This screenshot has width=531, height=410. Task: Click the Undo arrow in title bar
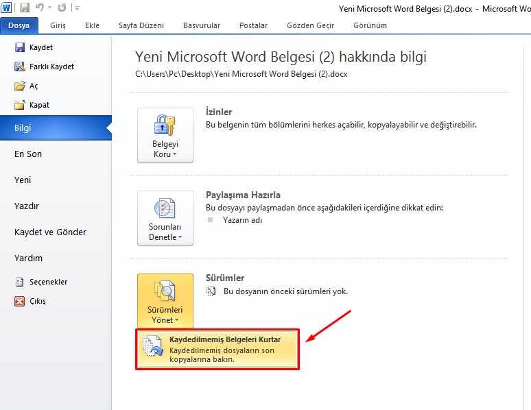tap(40, 8)
